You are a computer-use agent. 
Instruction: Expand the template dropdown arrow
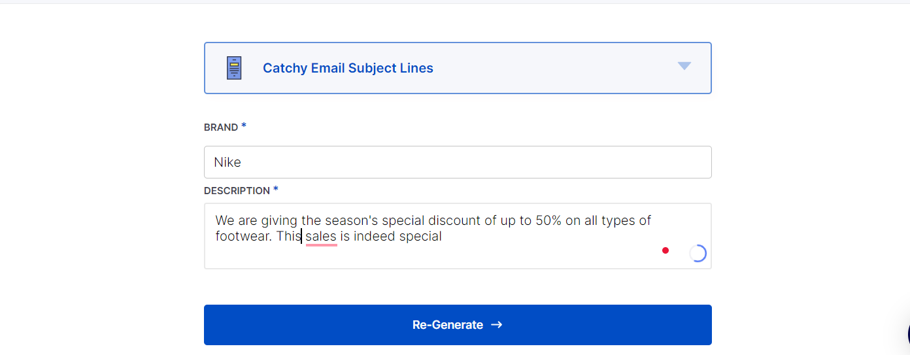[684, 66]
